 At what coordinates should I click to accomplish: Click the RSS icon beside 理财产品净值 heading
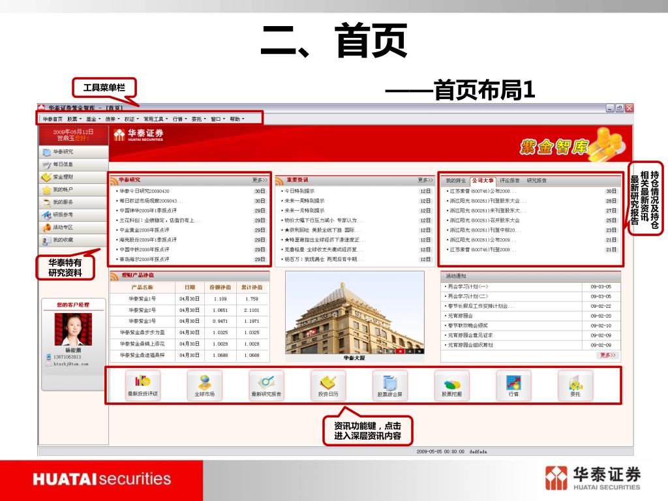(x=114, y=276)
